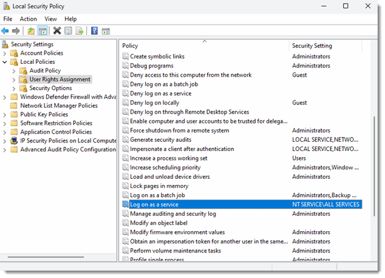
Task: Select Advanced Audit Policy Configuration
Action: [x=68, y=149]
